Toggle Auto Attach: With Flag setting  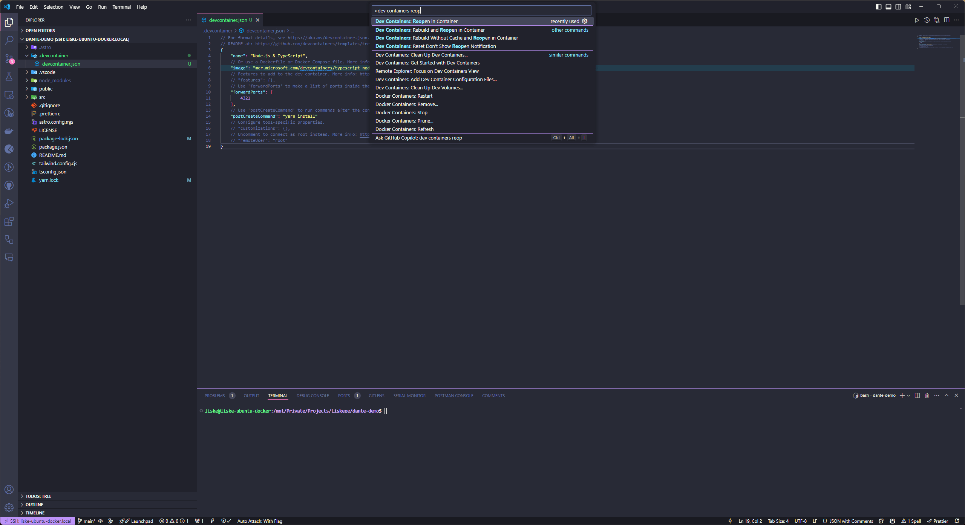click(x=260, y=521)
